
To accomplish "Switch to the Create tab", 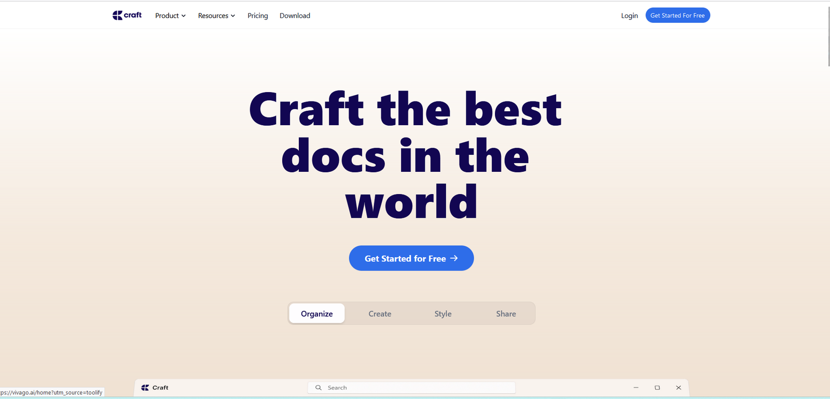I will (380, 314).
